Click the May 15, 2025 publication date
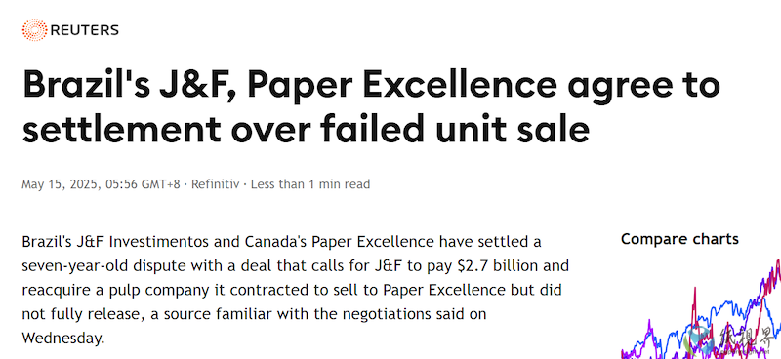This screenshot has width=781, height=359. coord(60,184)
